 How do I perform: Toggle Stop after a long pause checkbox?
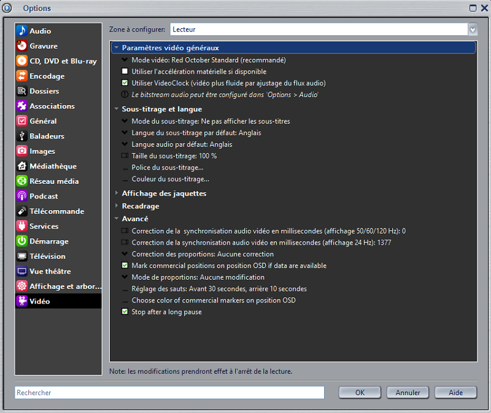click(125, 312)
